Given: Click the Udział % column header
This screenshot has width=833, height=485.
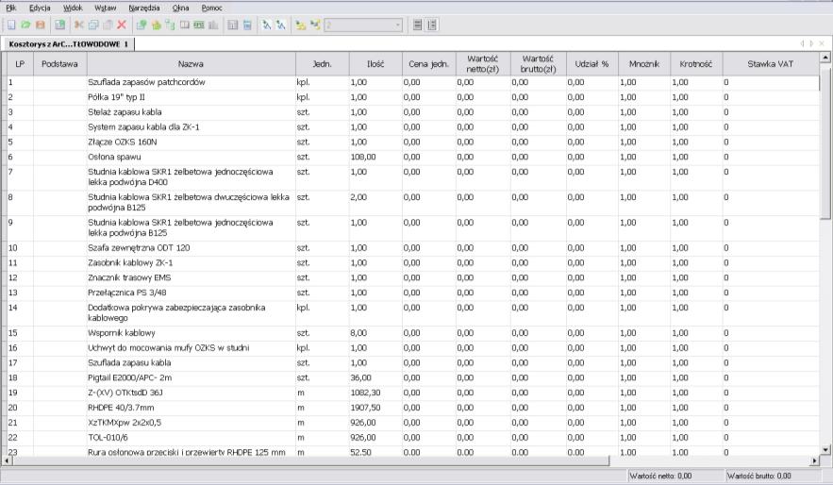Looking at the screenshot, I should [591, 64].
